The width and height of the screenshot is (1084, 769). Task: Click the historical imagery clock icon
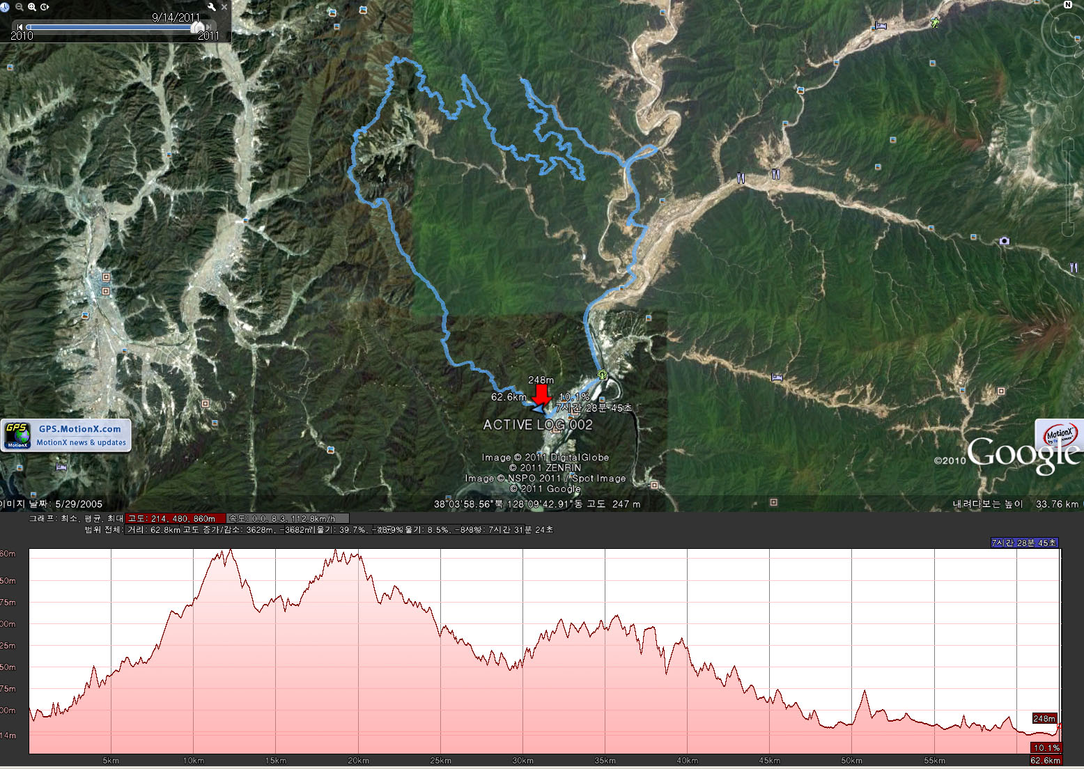coord(5,7)
